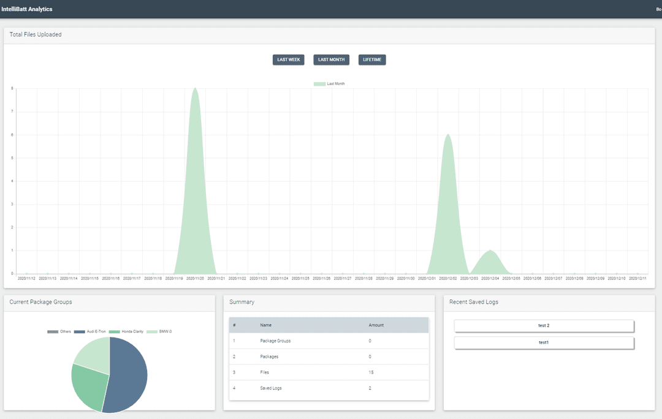
Task: Select the blue Audi E-Tron pie slice
Action: tap(129, 376)
